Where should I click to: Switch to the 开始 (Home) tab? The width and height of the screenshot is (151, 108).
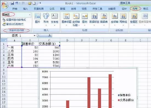pos(15,9)
